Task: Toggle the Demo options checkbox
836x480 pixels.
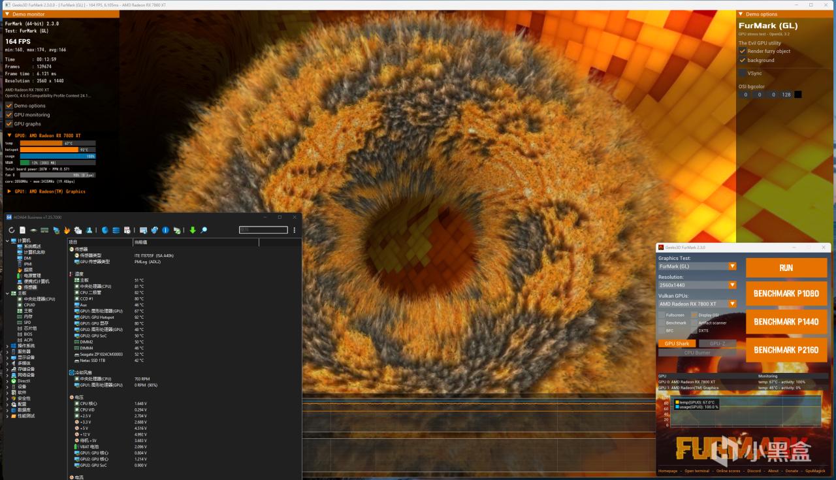Action: click(9, 106)
